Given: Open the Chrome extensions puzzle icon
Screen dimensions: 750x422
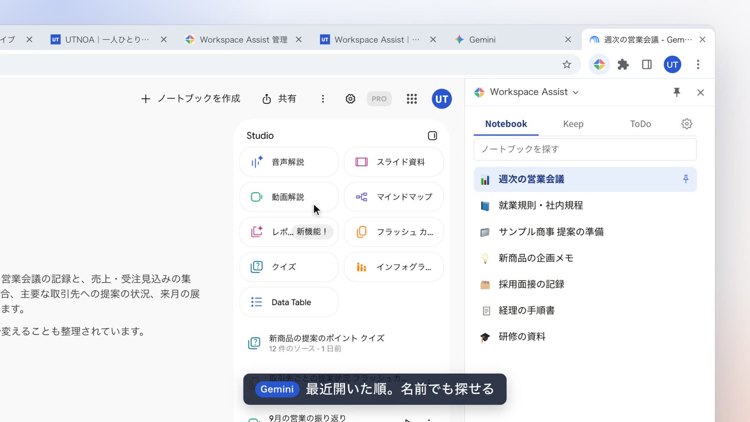Looking at the screenshot, I should pyautogui.click(x=623, y=65).
